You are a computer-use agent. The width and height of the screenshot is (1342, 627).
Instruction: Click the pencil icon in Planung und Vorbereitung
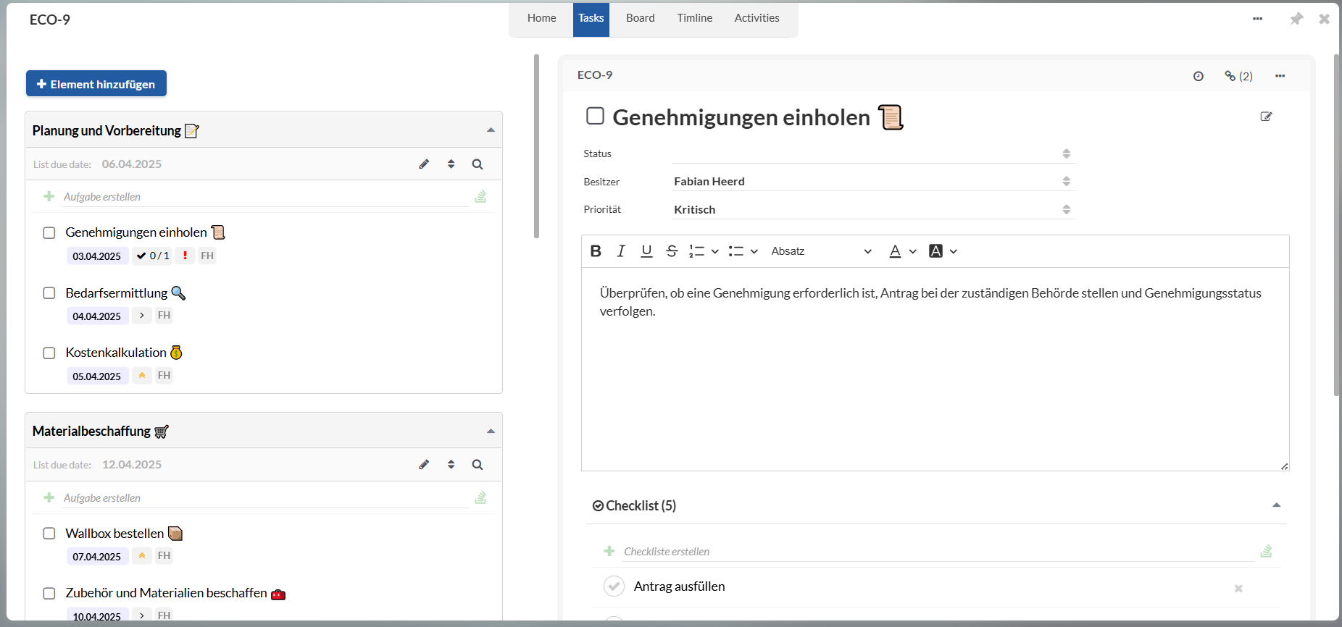pyautogui.click(x=424, y=164)
